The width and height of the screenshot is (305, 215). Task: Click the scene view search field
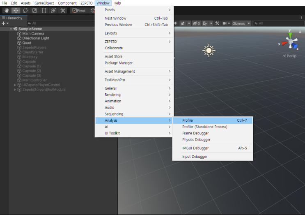[279, 23]
